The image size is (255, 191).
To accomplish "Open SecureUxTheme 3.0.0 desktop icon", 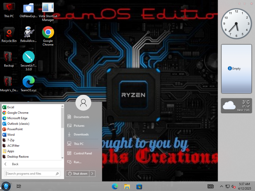I will 28,61.
